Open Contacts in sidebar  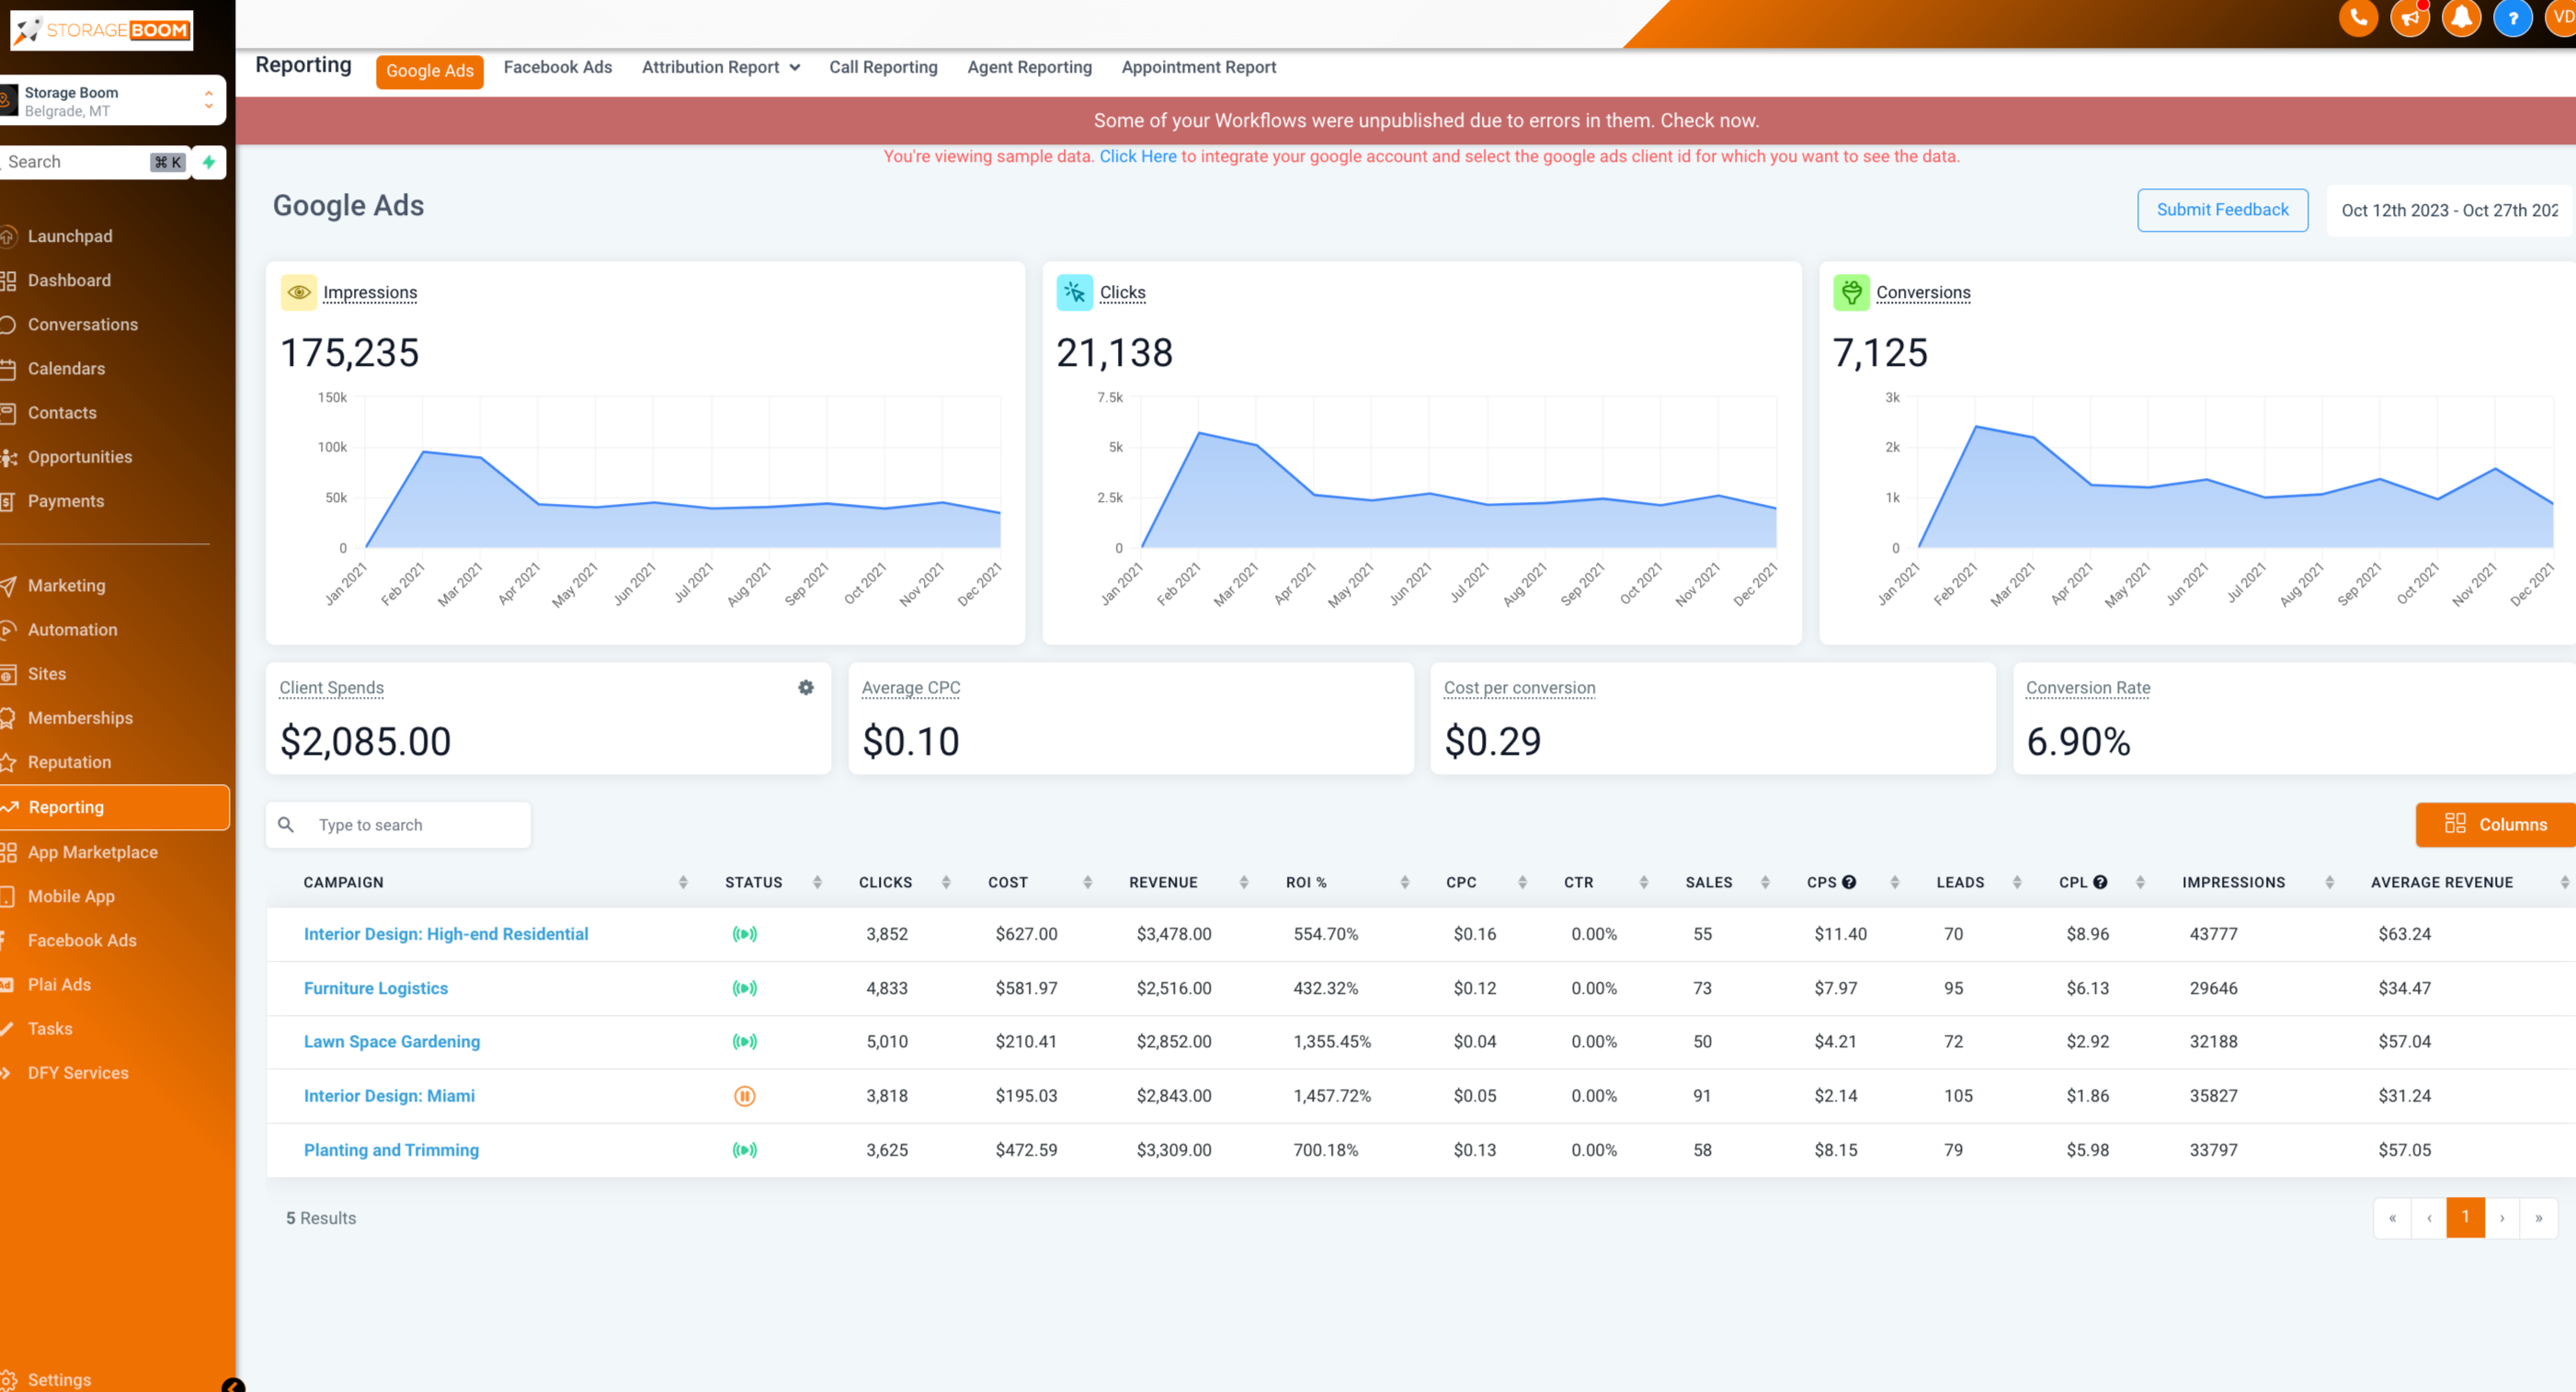(62, 412)
